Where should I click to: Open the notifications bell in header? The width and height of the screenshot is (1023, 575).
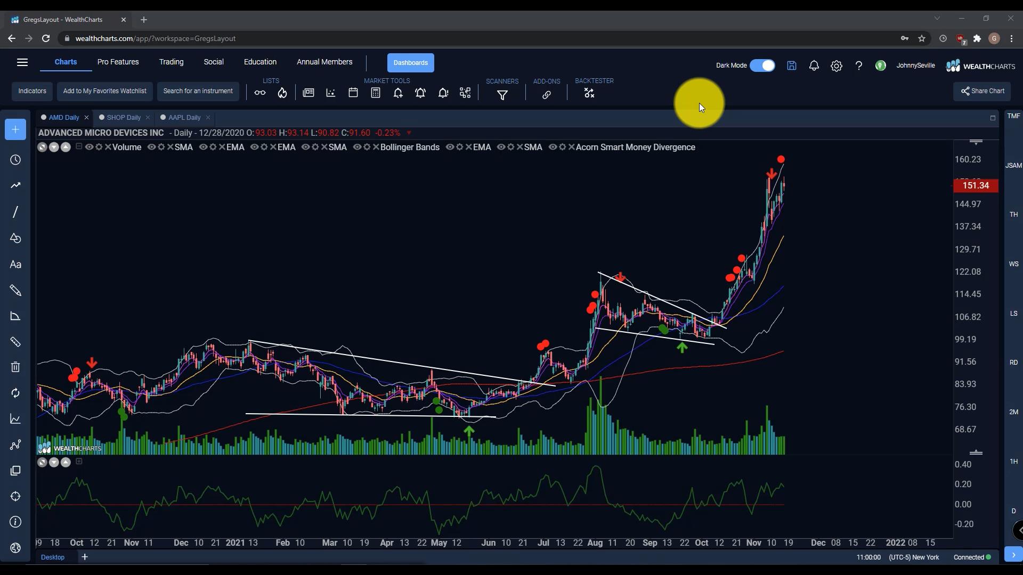pos(814,65)
